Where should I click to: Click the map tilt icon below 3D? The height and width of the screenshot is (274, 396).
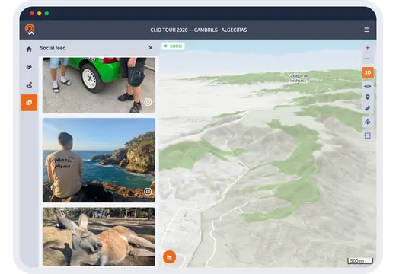368,86
